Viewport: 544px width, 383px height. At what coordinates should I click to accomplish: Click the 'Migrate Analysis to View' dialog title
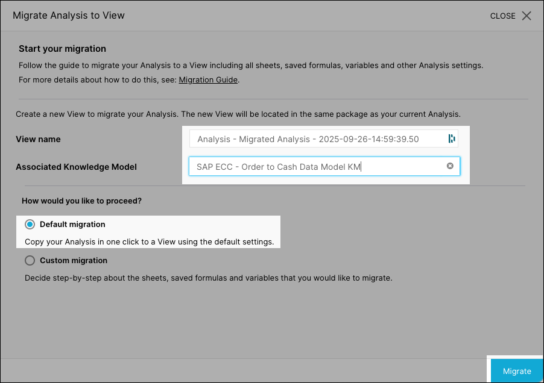coord(69,16)
